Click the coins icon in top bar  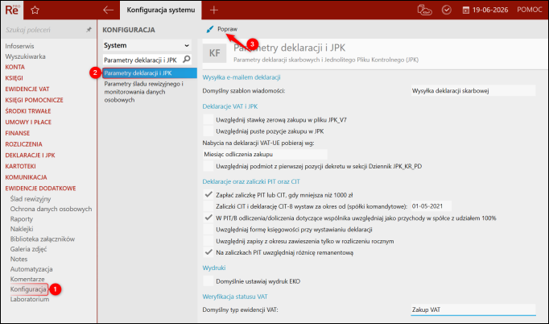[424, 10]
